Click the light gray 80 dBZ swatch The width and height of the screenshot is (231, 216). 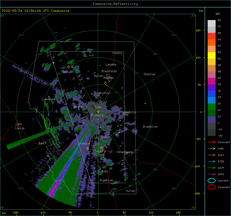click(x=211, y=23)
